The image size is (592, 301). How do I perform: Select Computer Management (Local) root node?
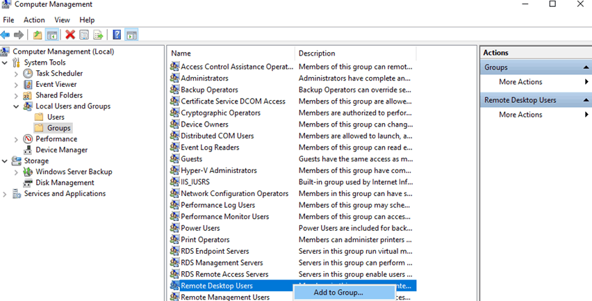click(63, 51)
